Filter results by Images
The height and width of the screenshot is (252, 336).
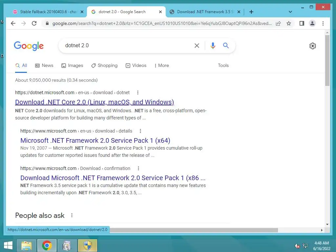(x=72, y=66)
